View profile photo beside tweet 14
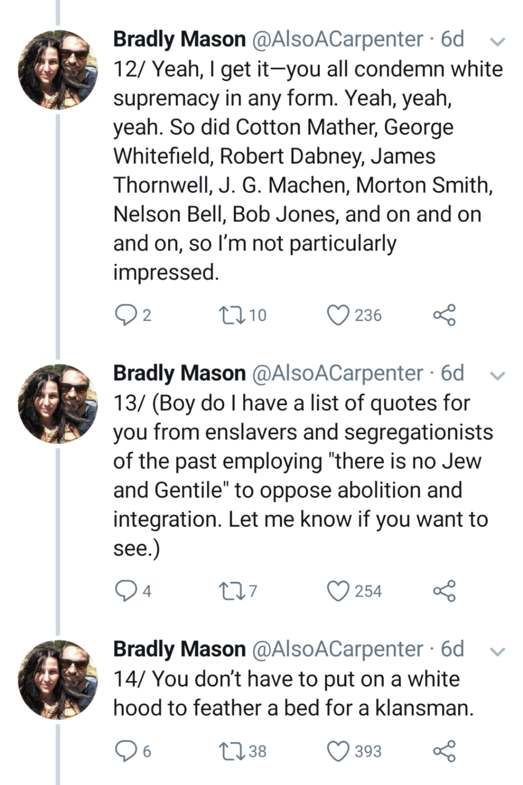Image resolution: width=523 pixels, height=785 pixels. tap(58, 680)
